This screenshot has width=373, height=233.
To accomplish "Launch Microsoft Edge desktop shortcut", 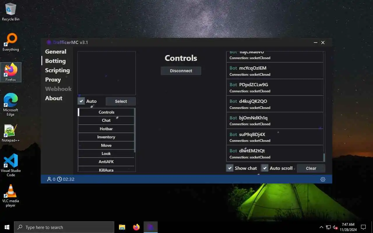I will click(x=11, y=105).
